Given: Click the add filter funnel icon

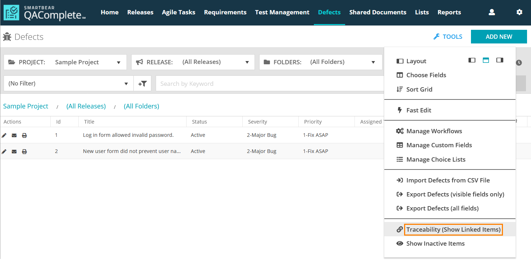Looking at the screenshot, I should pyautogui.click(x=142, y=84).
